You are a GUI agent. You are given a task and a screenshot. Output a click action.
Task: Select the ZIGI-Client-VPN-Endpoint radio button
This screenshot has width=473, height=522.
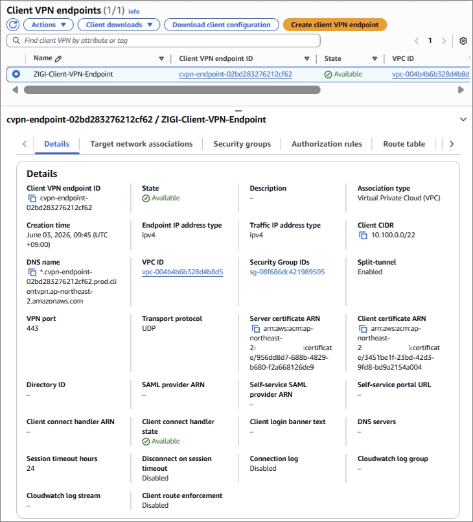click(16, 74)
